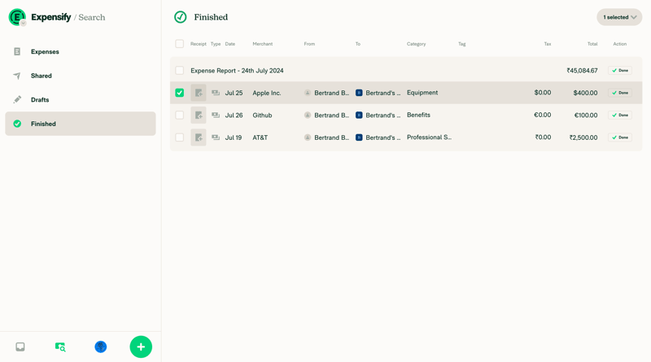
Task: Open the receipt thumbnail for Github
Action: click(x=199, y=115)
